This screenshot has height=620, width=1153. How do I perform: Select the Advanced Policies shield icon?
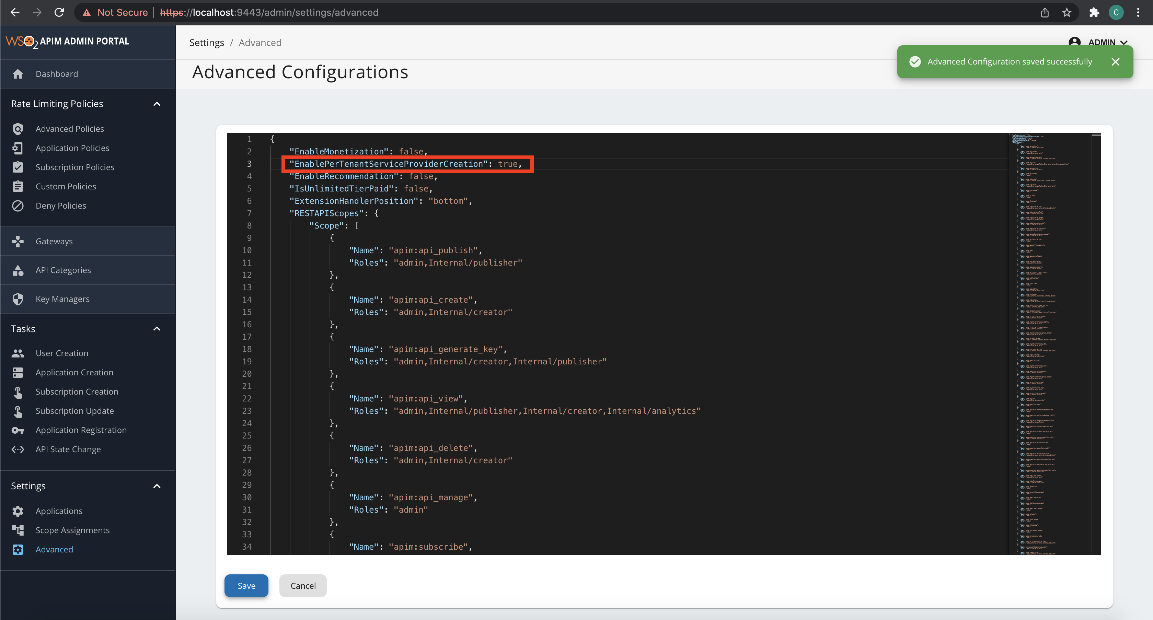tap(18, 128)
